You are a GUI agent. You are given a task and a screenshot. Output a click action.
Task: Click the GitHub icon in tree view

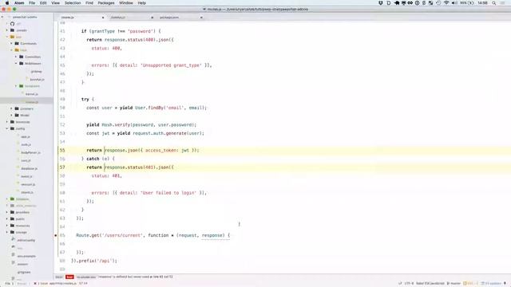click(x=13, y=24)
